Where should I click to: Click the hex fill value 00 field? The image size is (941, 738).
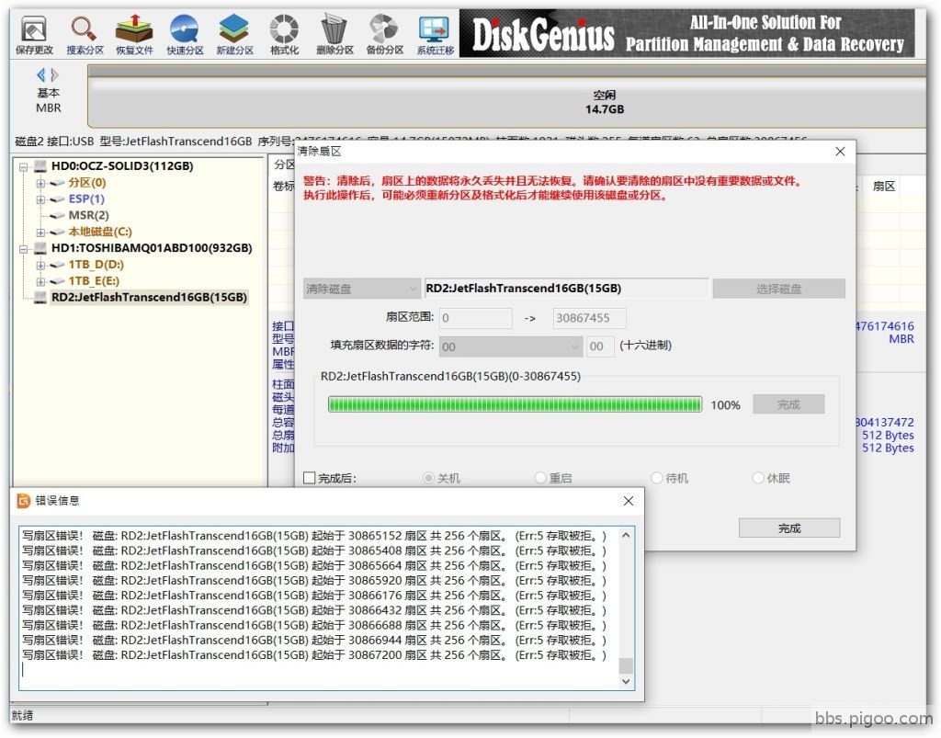tap(599, 346)
